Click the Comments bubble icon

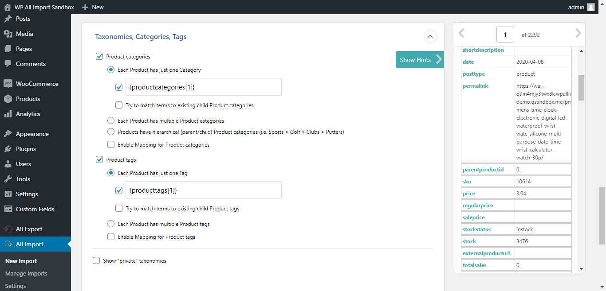8,64
